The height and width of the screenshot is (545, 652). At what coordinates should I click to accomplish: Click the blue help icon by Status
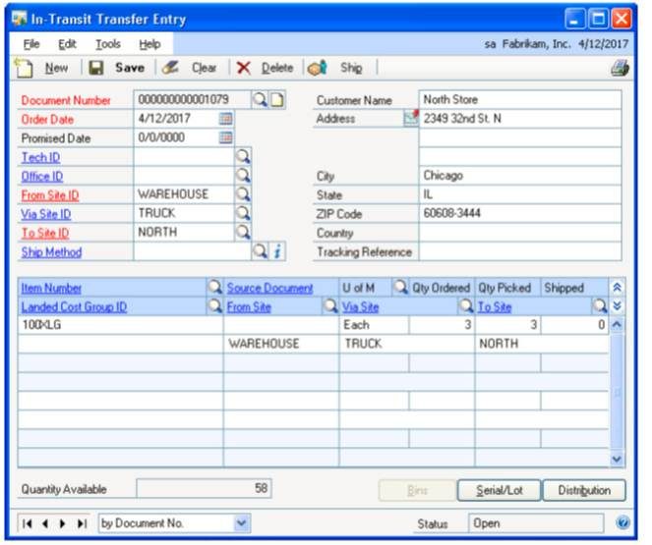(622, 522)
